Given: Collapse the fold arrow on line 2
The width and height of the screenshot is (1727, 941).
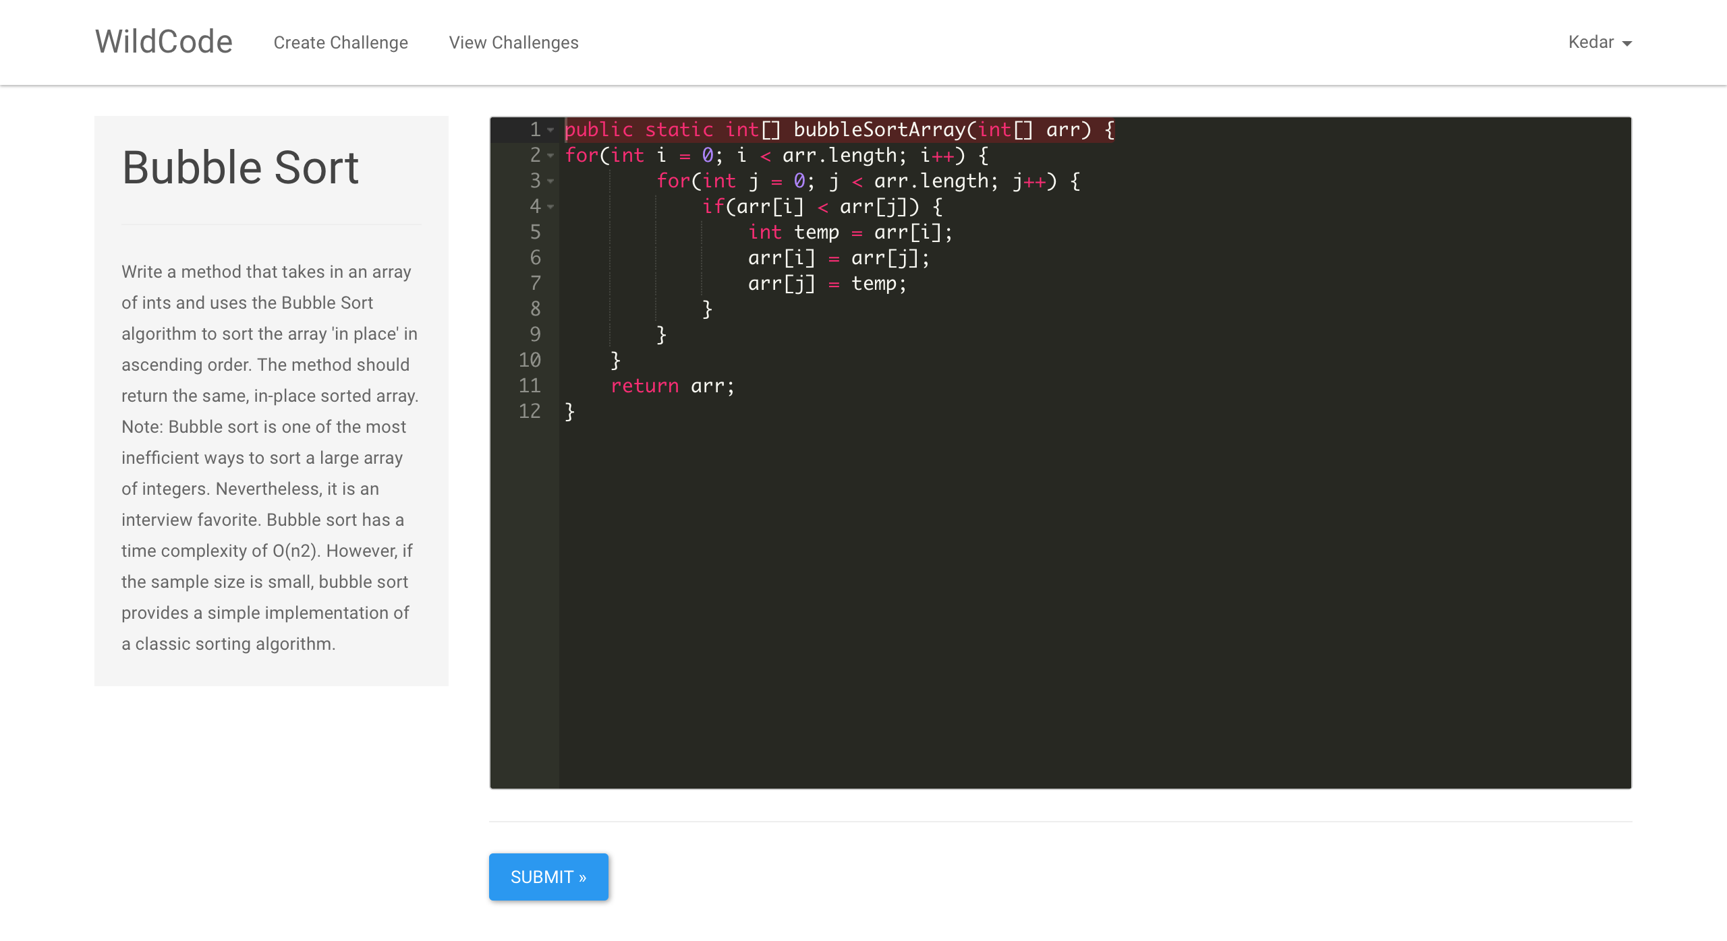Looking at the screenshot, I should click(550, 155).
